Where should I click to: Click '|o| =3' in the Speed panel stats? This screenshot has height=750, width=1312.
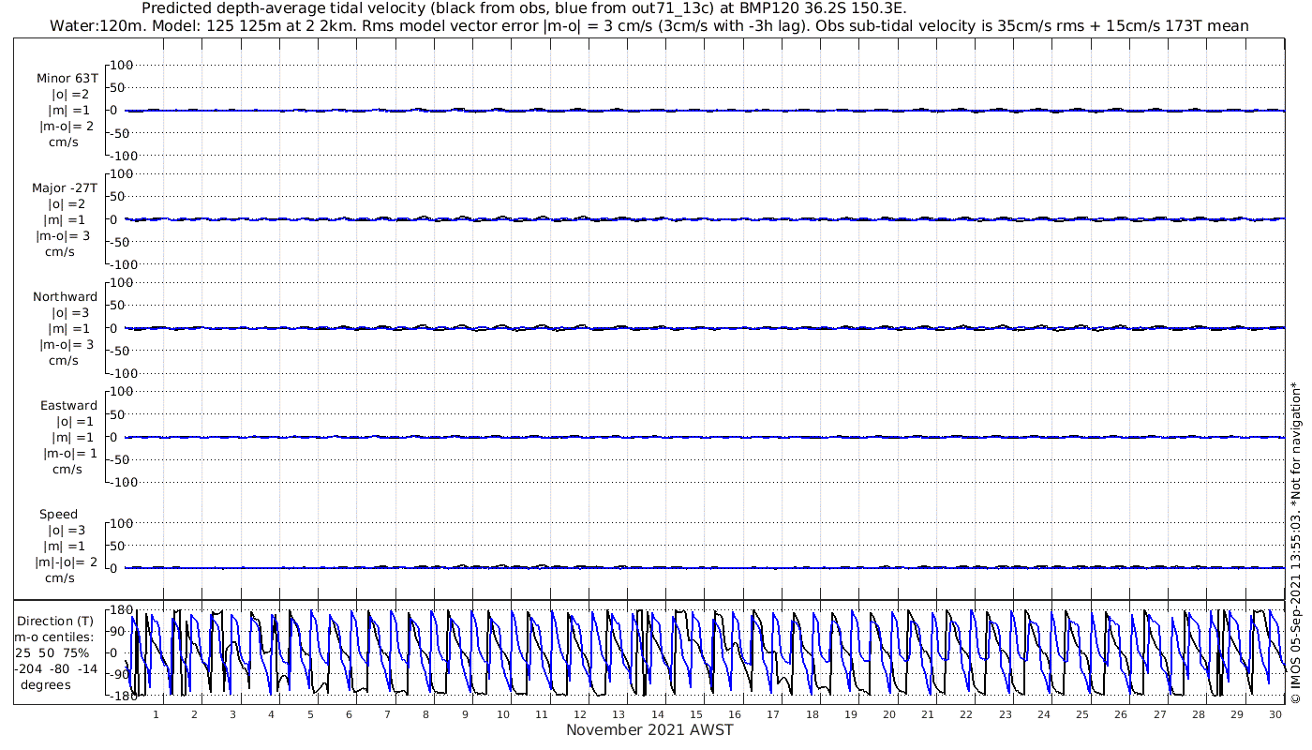(66, 530)
